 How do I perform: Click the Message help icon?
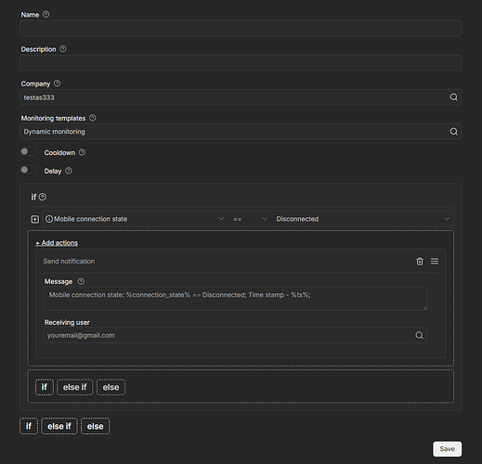coord(81,281)
